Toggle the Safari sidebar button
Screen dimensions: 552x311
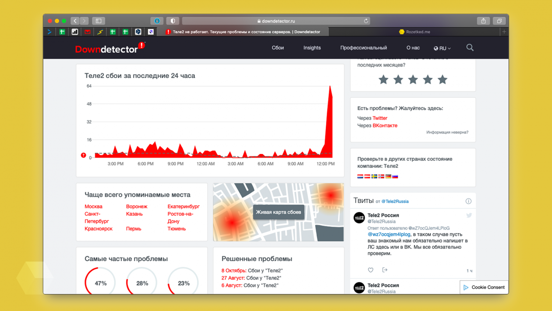pos(99,21)
